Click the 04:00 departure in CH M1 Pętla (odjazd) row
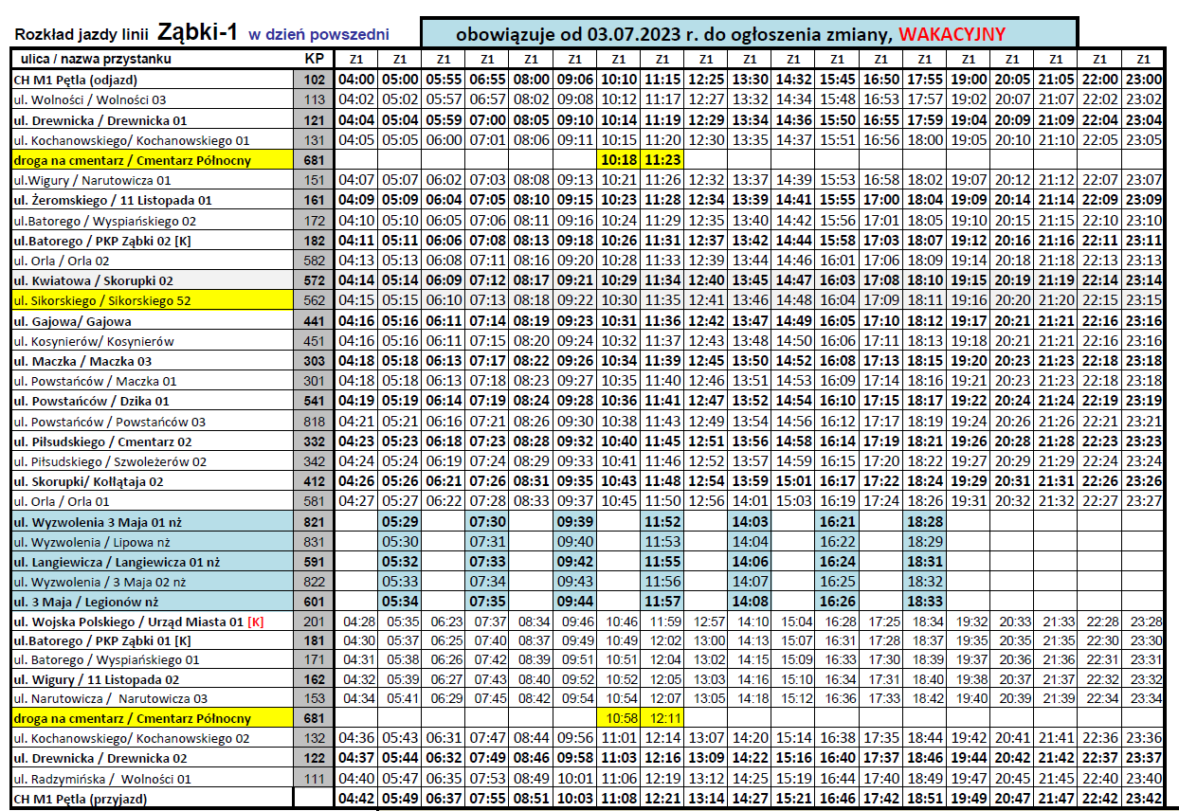 356,80
